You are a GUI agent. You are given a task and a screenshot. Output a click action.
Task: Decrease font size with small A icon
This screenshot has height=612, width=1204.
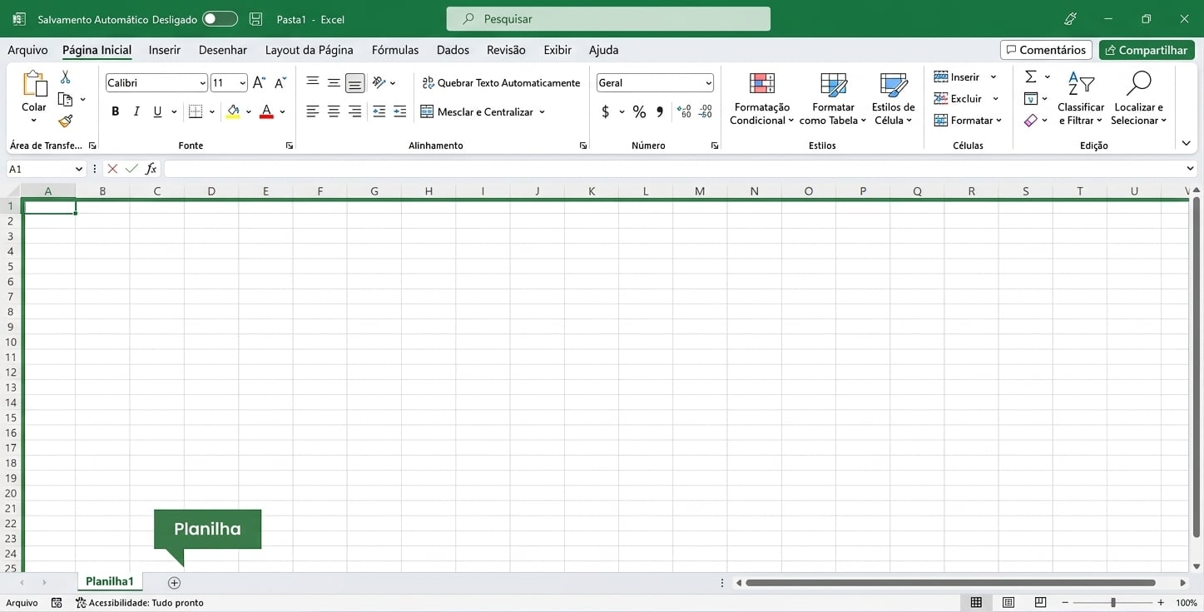(x=280, y=82)
